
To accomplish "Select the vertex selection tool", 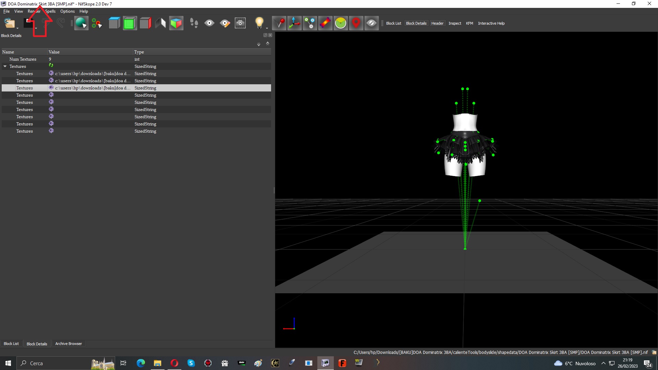I will 97,23.
